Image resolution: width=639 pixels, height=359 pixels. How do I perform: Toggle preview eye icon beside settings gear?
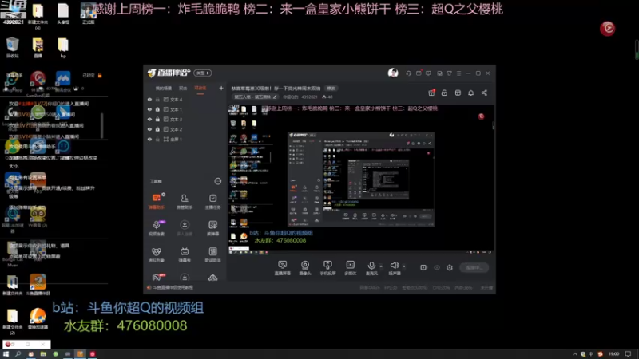(437, 267)
